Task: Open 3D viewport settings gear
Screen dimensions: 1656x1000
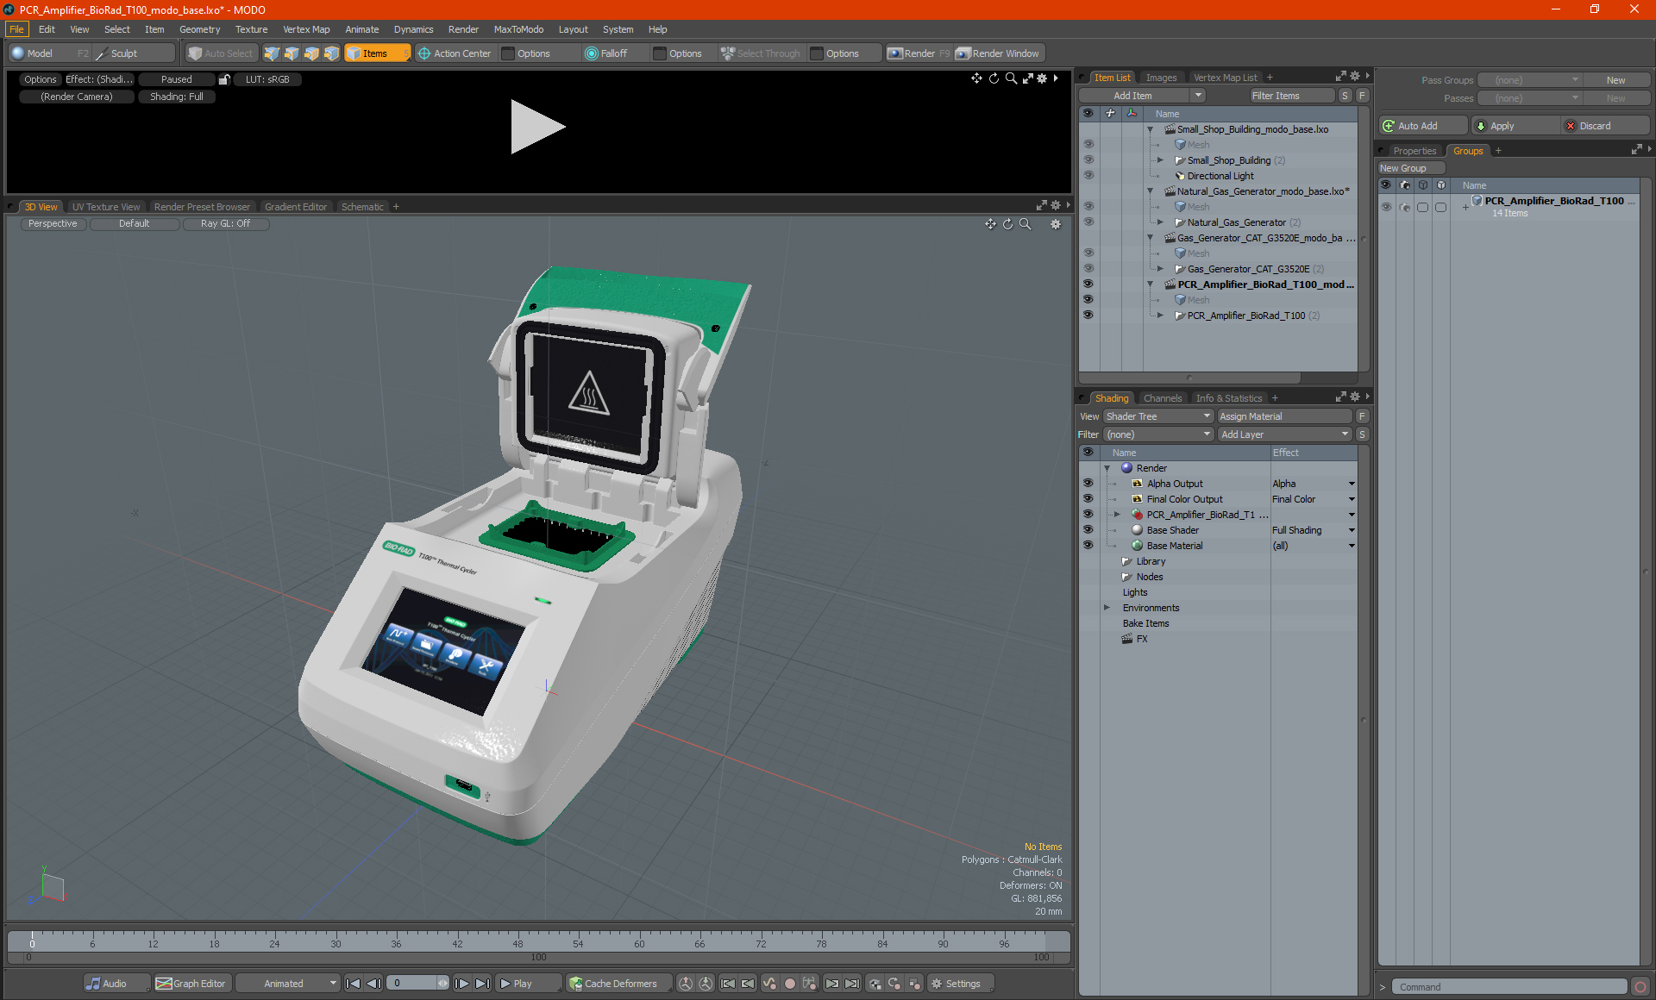Action: (x=1055, y=224)
